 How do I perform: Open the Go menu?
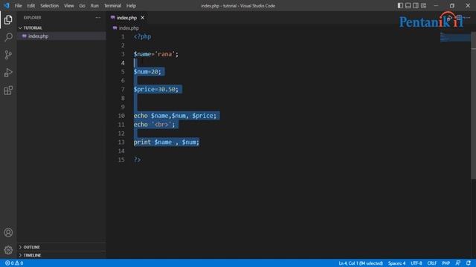(x=83, y=5)
